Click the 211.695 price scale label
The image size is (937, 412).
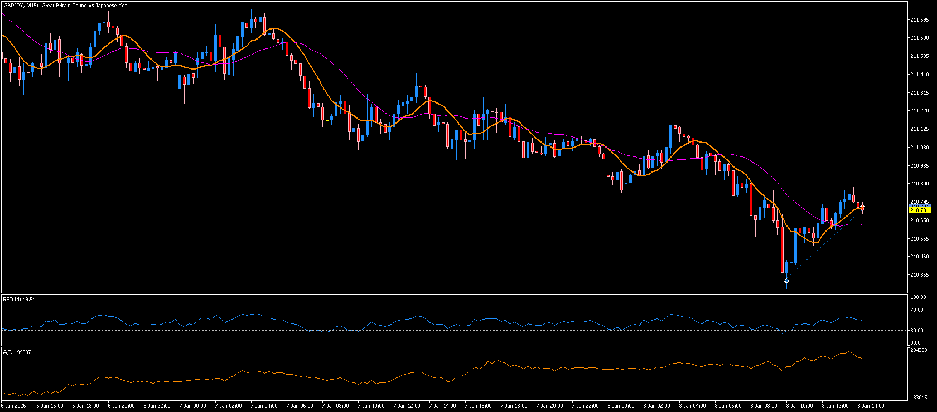coord(919,20)
